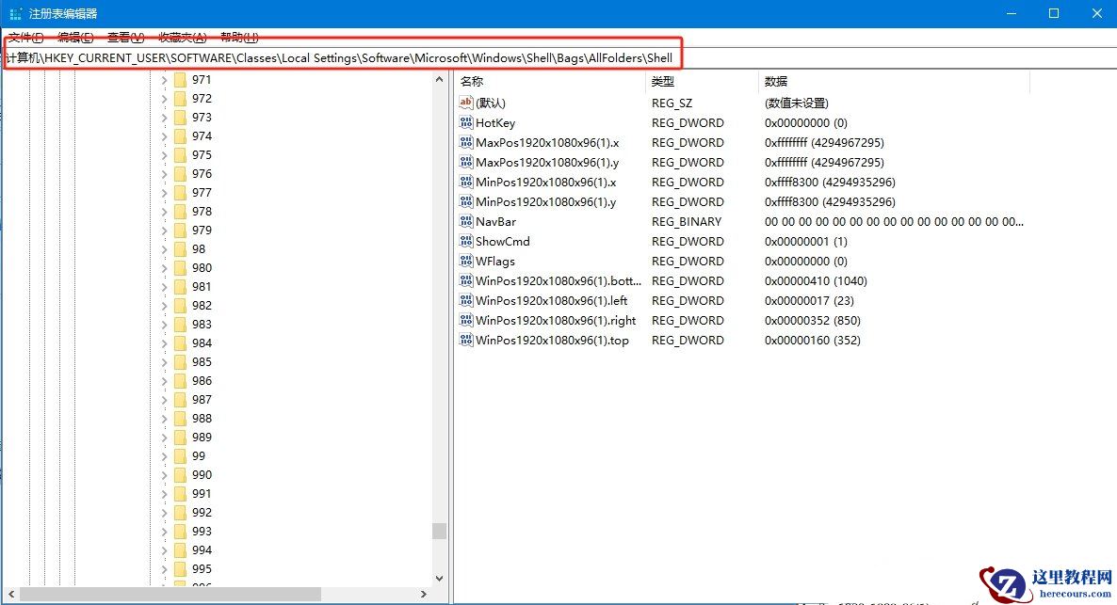Click the icon beside WinPos1920x1080x96(1).top

(x=466, y=340)
